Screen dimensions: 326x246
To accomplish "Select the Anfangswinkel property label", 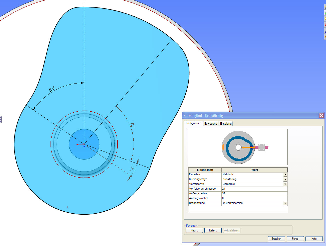I will pos(198,198).
